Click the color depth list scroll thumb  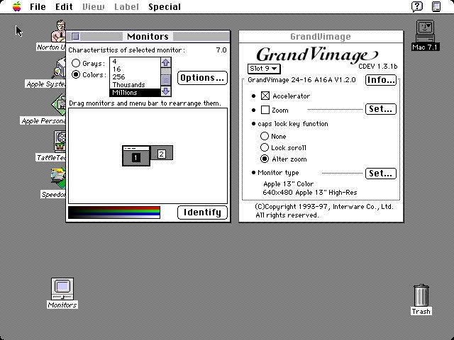click(x=165, y=80)
